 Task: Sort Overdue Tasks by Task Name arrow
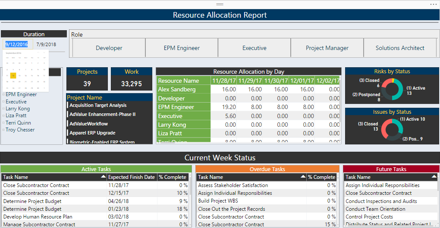(303, 176)
